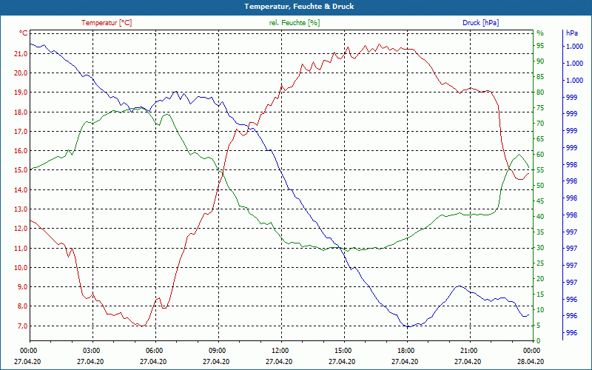Click the chart title 'Temperatur, Feuchte & Druck'

click(299, 7)
